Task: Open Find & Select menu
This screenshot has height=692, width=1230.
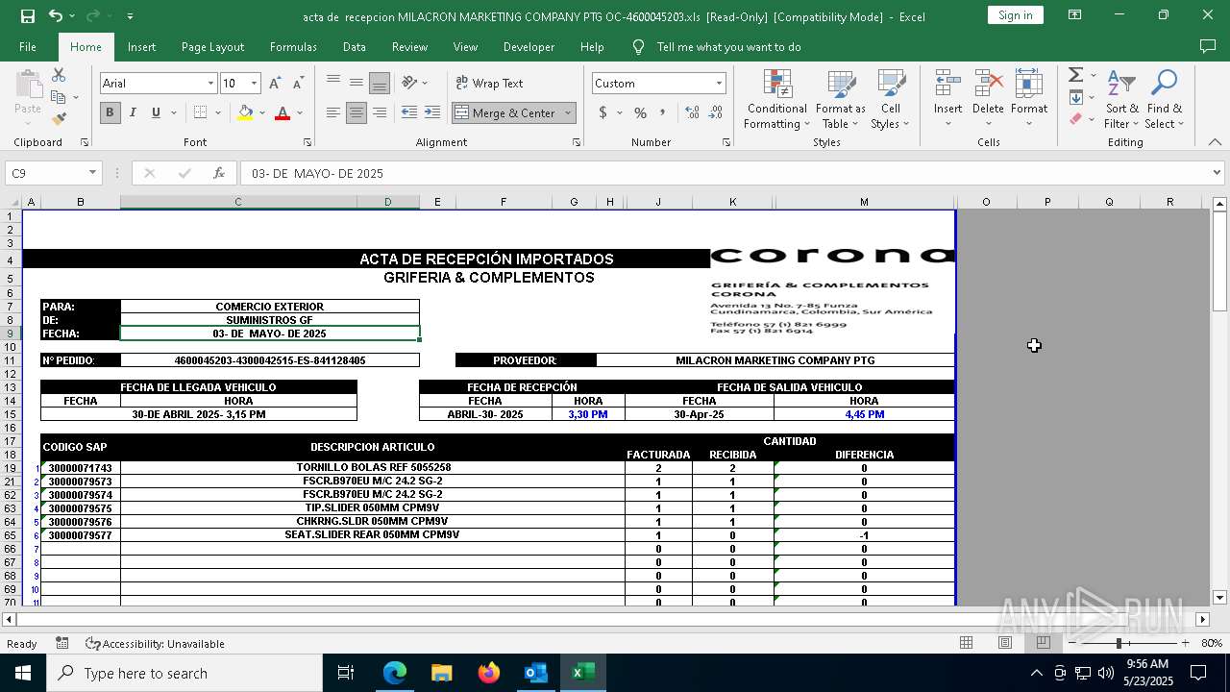Action: (1165, 100)
